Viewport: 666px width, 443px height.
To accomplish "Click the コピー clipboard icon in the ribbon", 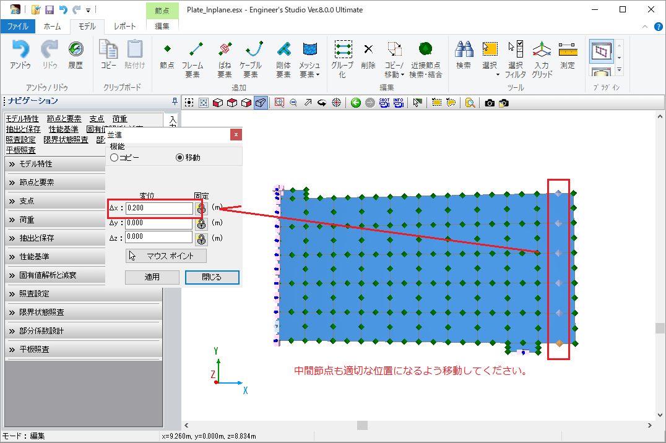I will point(108,54).
